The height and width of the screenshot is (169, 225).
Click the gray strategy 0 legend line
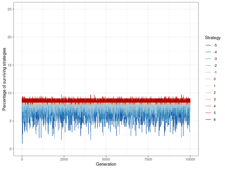208,79
